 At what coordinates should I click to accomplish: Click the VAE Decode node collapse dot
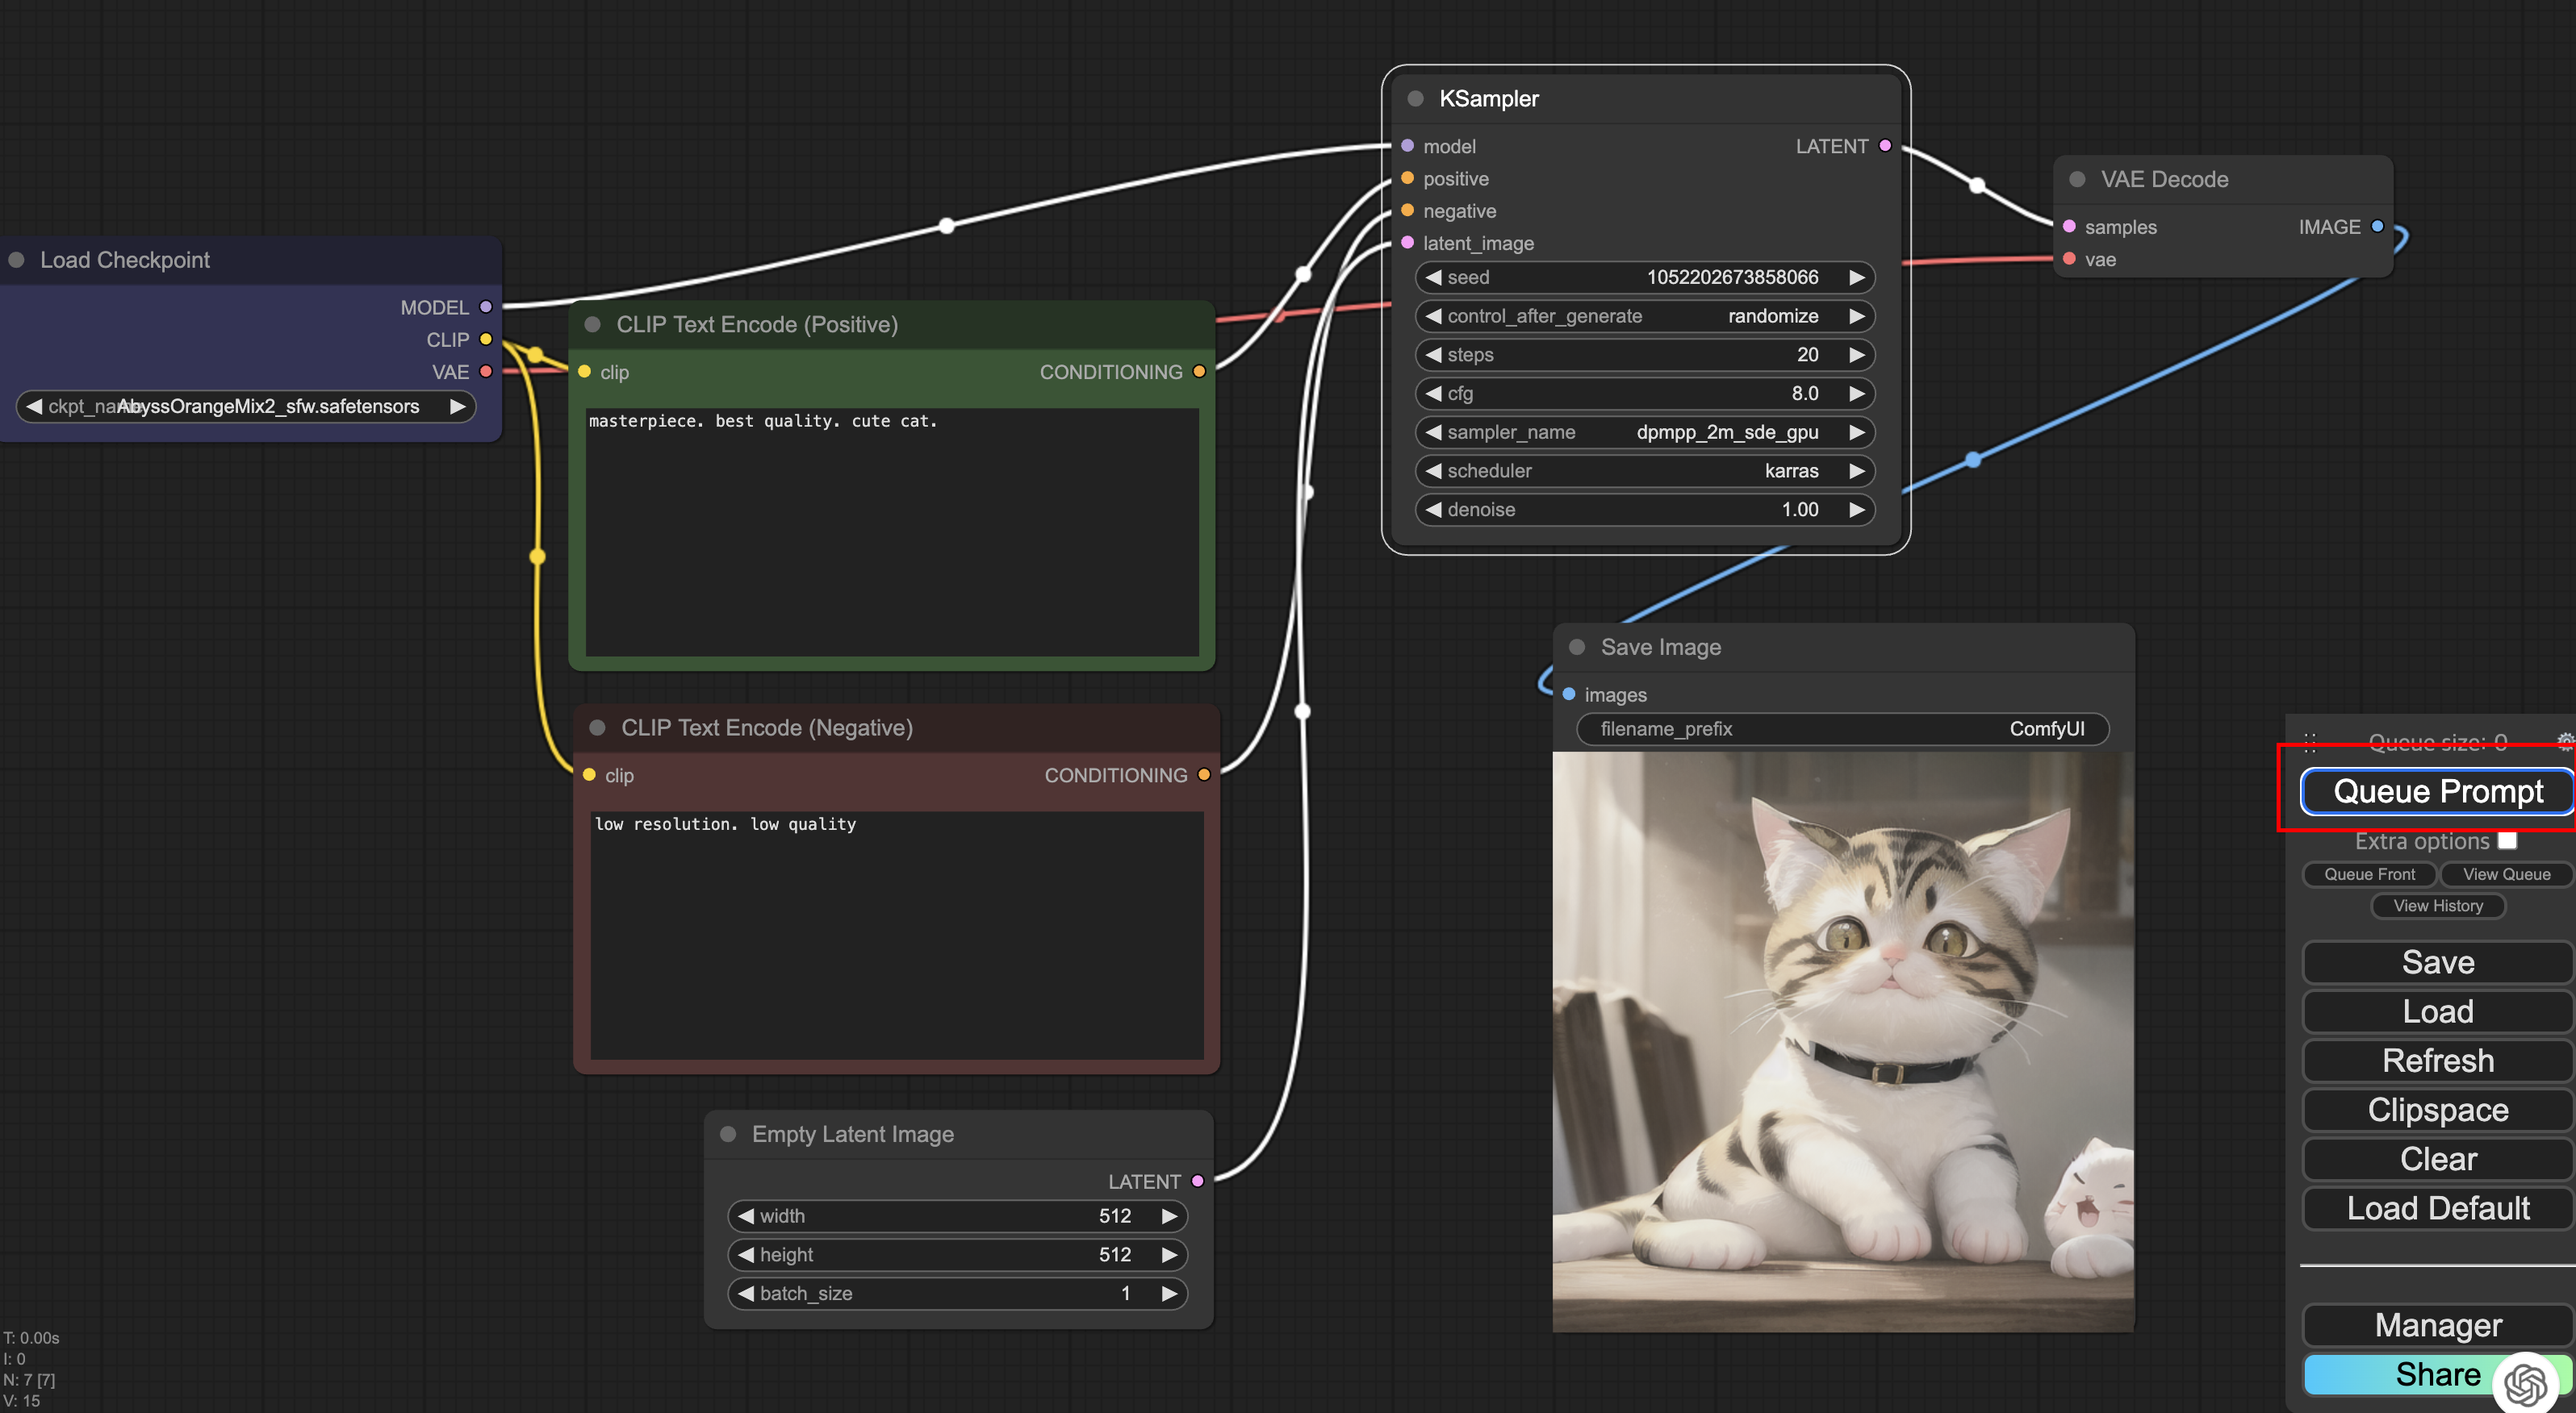click(2077, 179)
